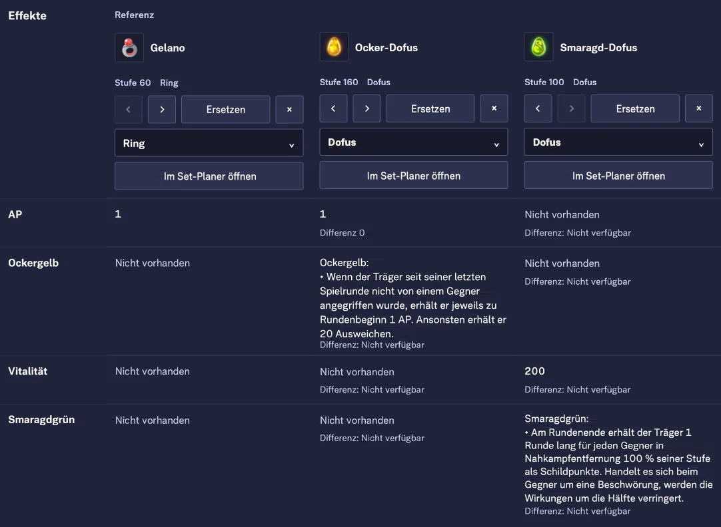The width and height of the screenshot is (721, 527).
Task: Click the AP row label
Action: coord(15,214)
